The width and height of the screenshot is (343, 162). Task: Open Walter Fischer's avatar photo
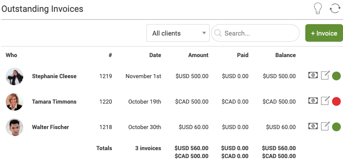point(14,127)
